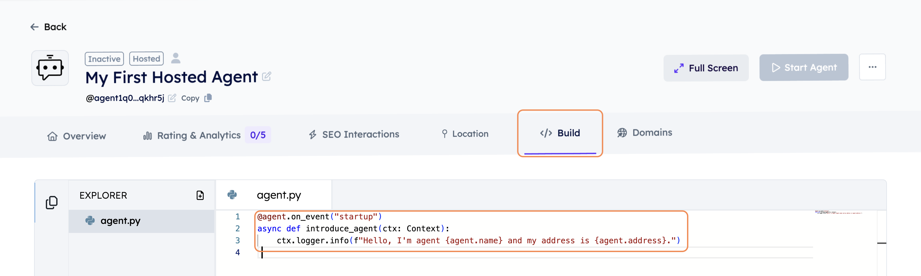Click the Back arrow link
Image resolution: width=921 pixels, height=276 pixels.
pos(48,27)
